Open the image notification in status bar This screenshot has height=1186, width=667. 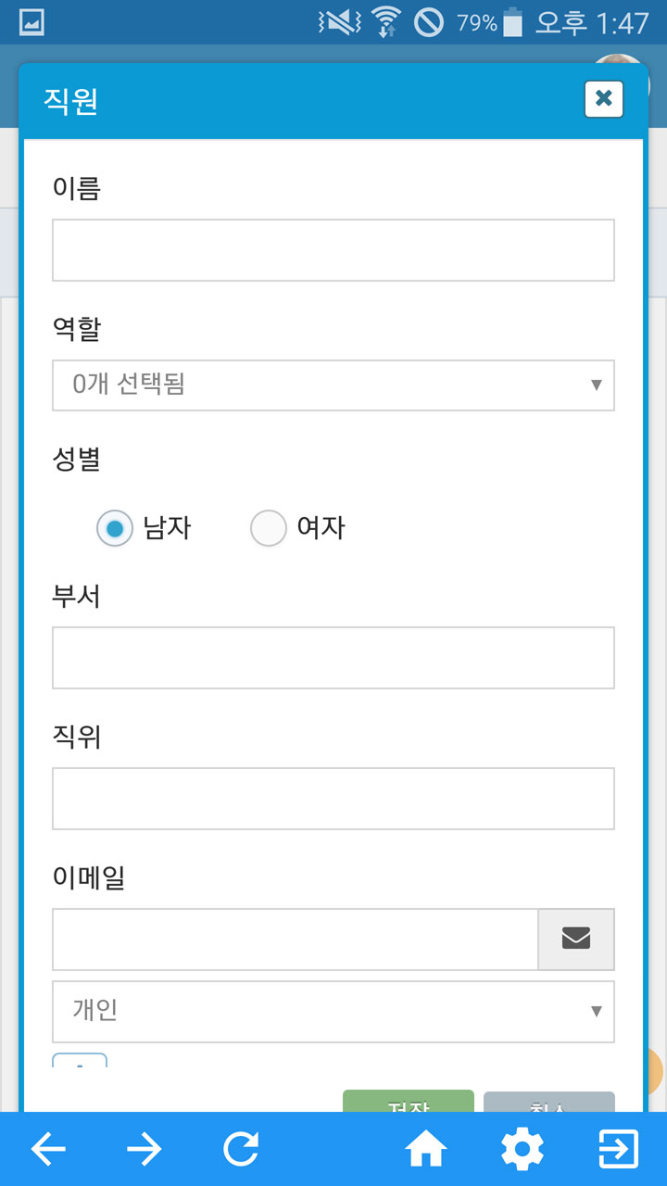pyautogui.click(x=31, y=22)
